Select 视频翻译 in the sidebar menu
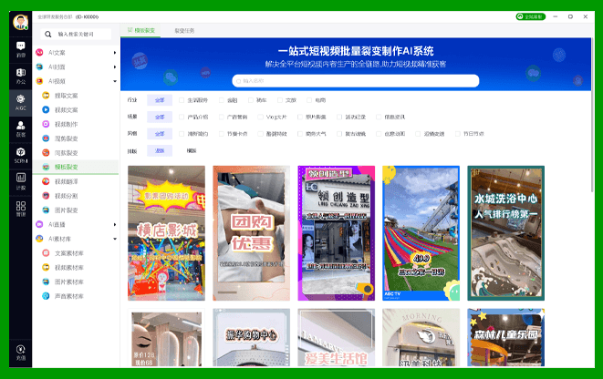Viewport: 603px width, 379px height. coord(66,181)
